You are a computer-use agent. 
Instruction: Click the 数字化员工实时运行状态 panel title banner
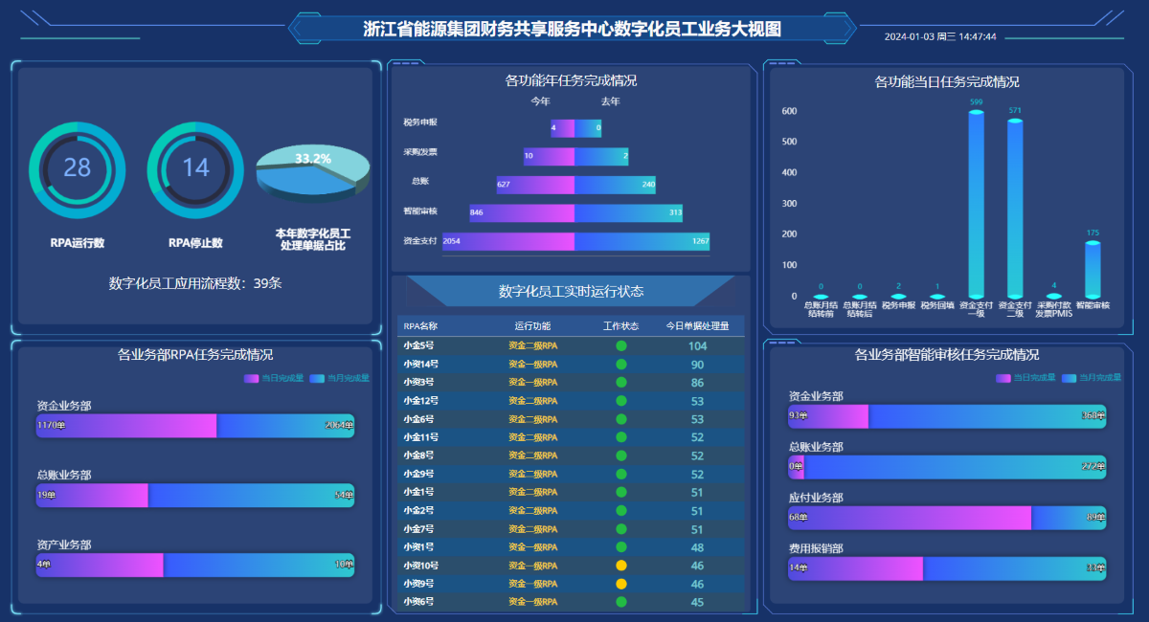[571, 291]
